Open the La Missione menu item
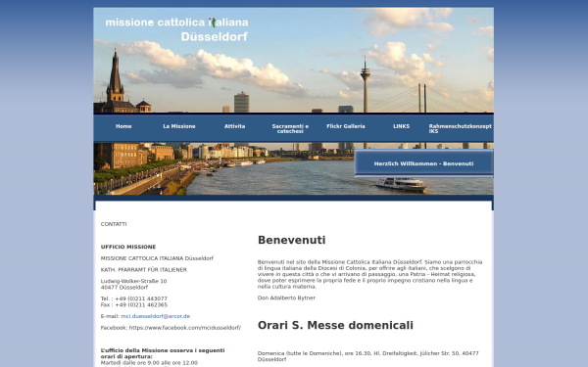Image resolution: width=588 pixels, height=367 pixels. [x=179, y=126]
